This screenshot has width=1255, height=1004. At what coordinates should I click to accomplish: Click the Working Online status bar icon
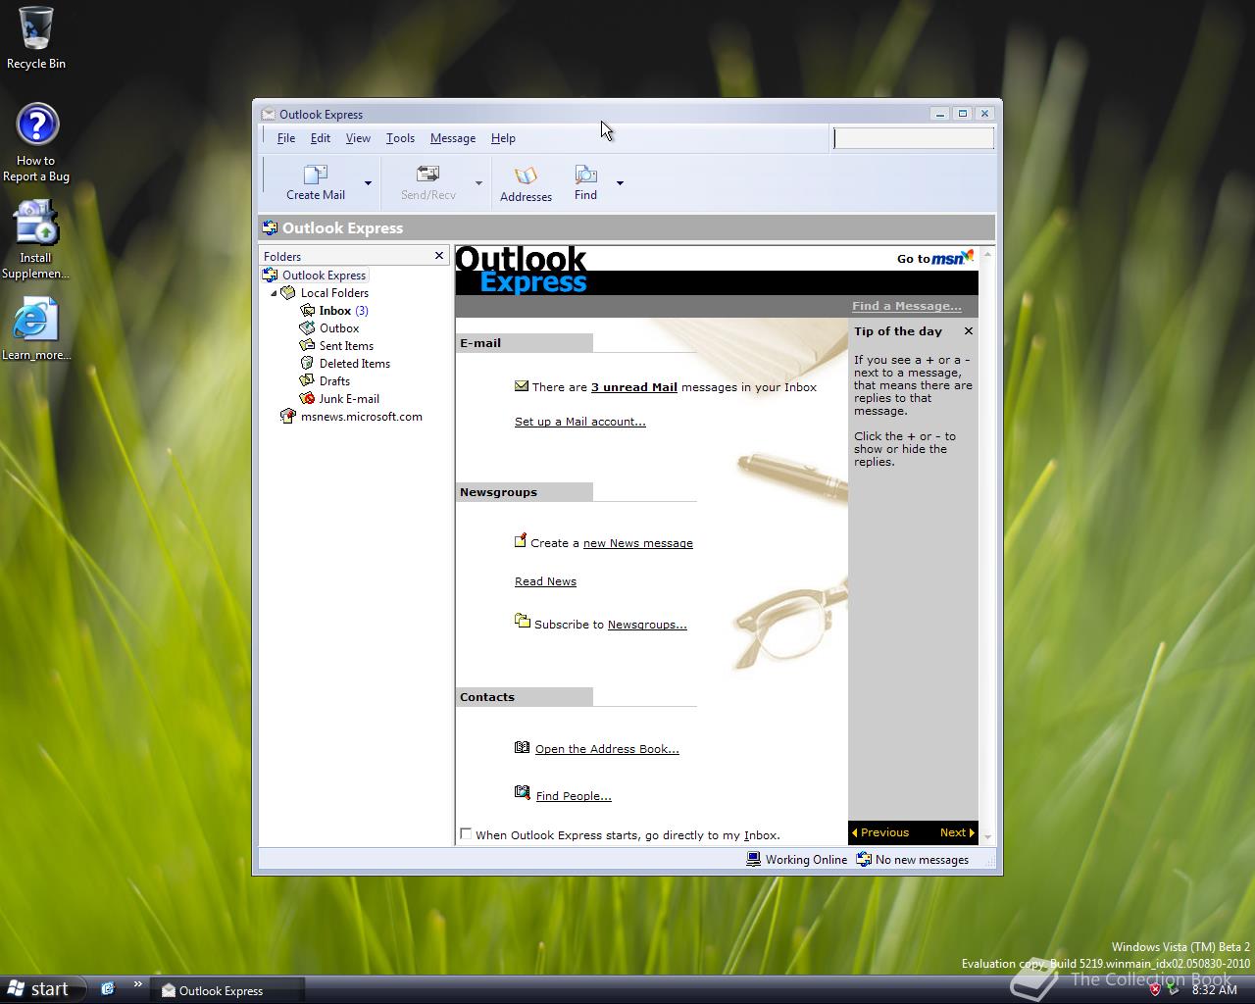tap(754, 859)
